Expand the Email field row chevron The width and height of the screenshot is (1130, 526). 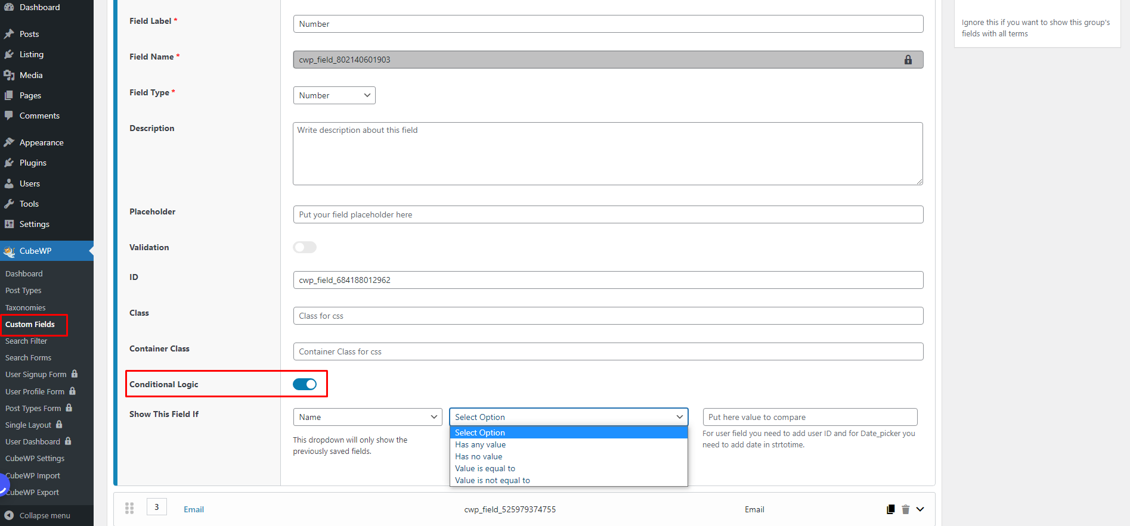pyautogui.click(x=920, y=509)
